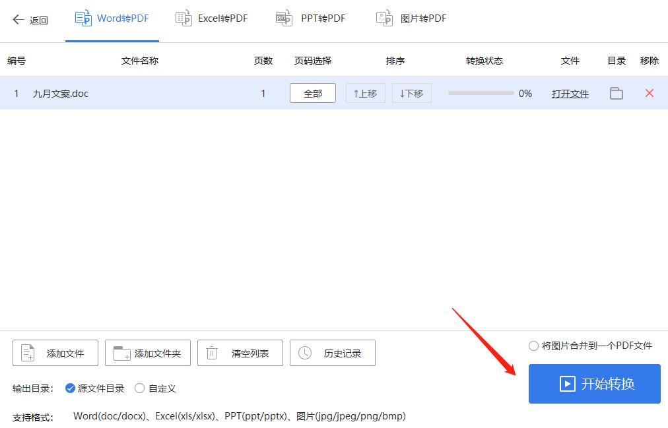Click the Word转PDF tab icon
Screen dimensions: 668x428
tap(84, 18)
